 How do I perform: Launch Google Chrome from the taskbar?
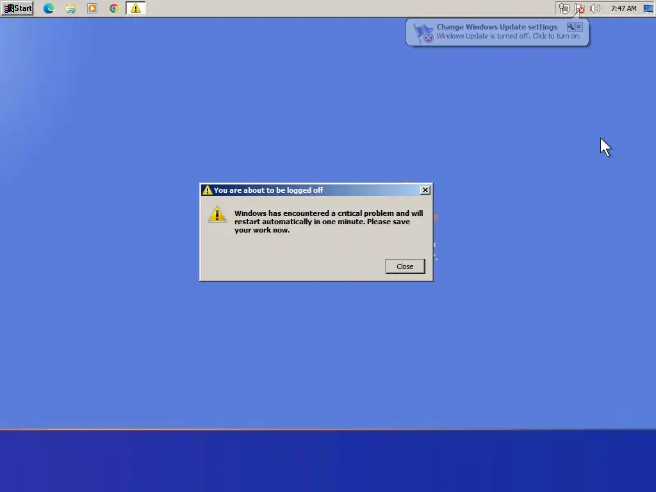tap(114, 8)
